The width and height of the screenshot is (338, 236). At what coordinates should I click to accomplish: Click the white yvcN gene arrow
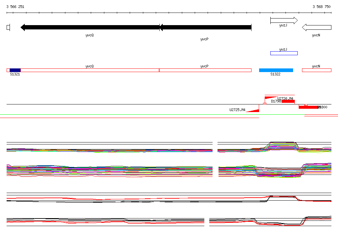(x=317, y=27)
